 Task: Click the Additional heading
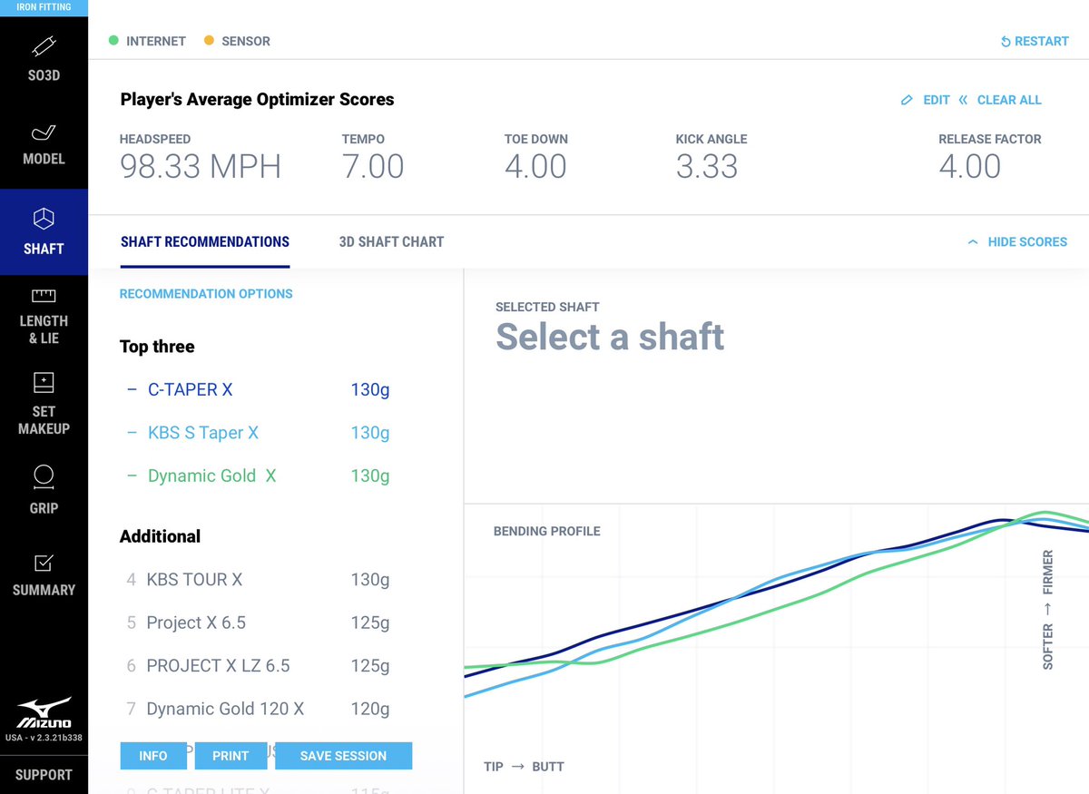pos(161,536)
